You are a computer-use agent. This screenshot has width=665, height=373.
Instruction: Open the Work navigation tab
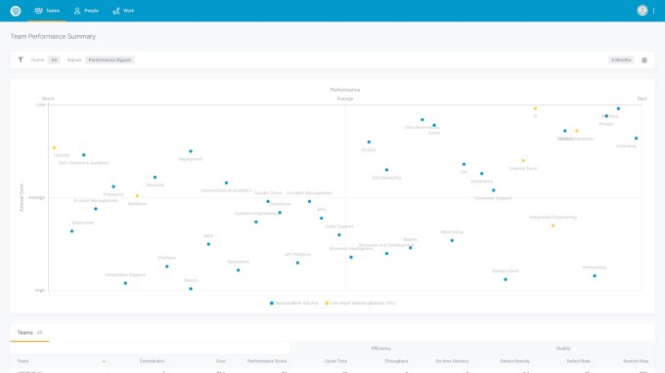[x=123, y=11]
